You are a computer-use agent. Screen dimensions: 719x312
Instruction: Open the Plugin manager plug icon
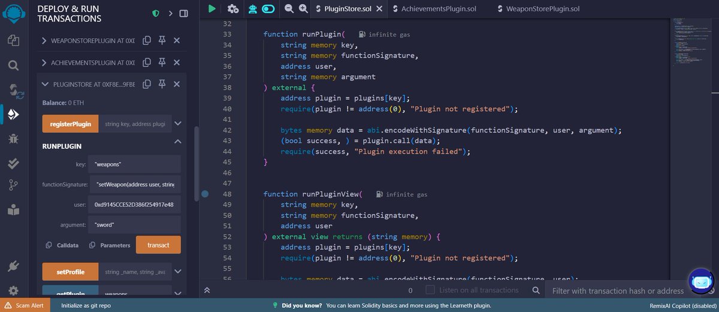13,267
